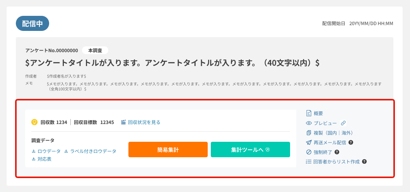The height and width of the screenshot is (192, 410).
Task: Click the 配信中 status badge
Action: coord(32,24)
